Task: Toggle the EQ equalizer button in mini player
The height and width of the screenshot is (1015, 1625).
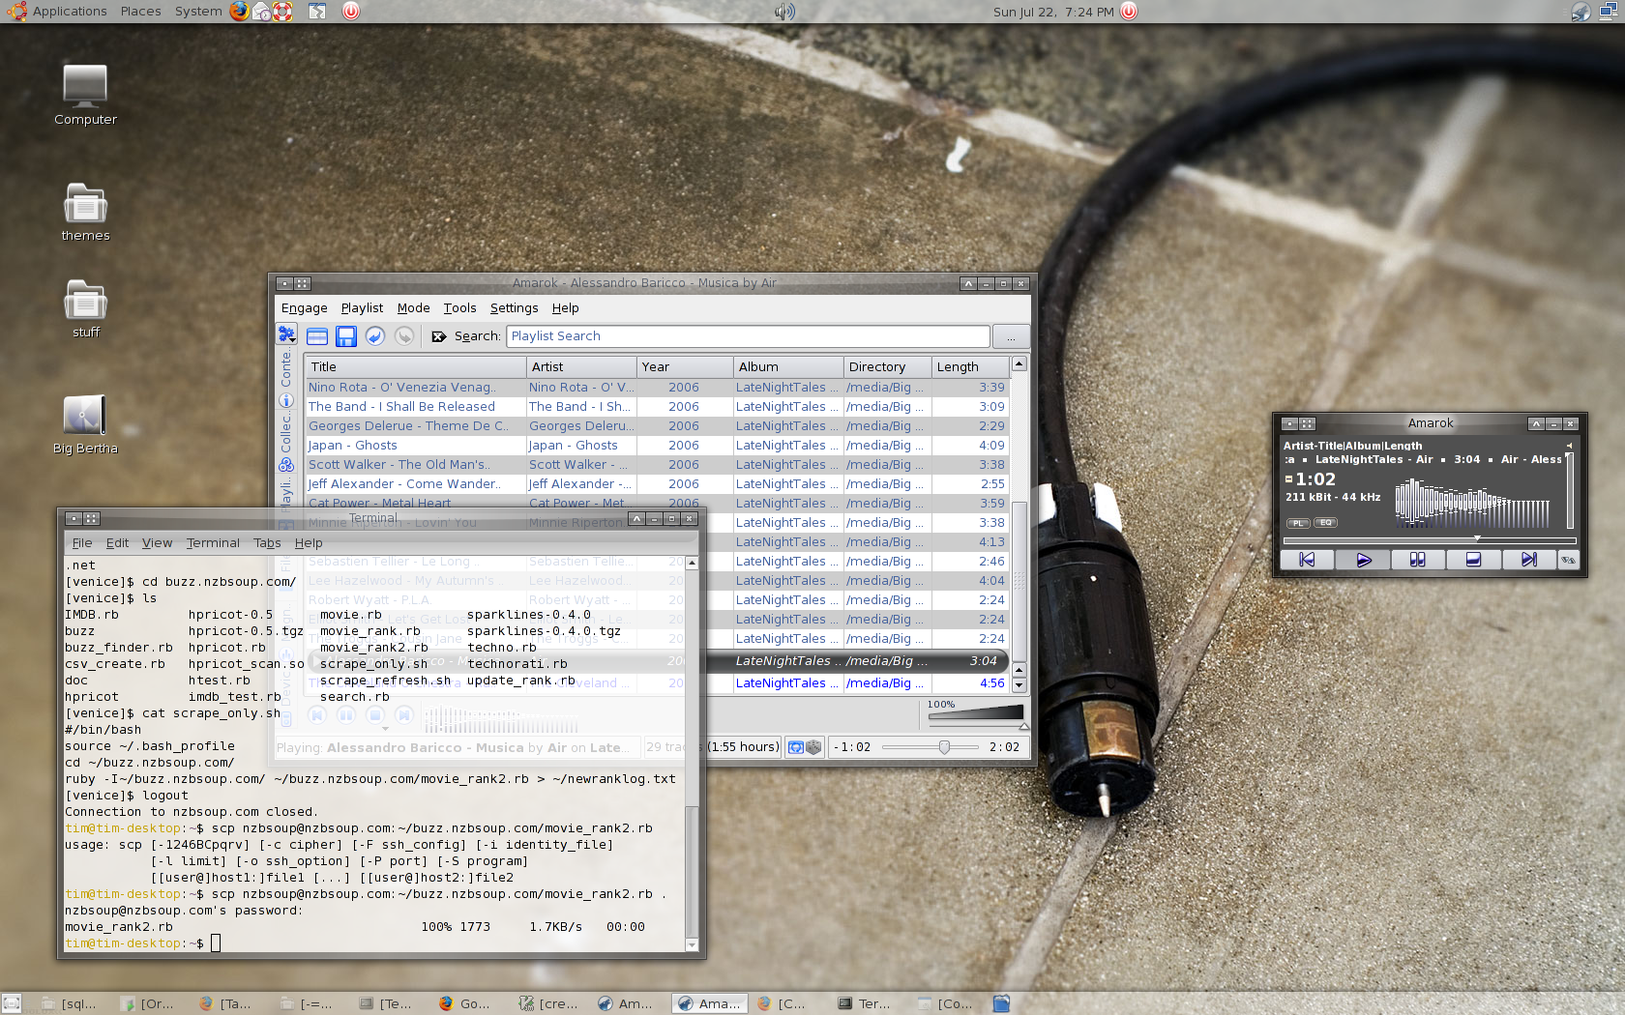Action: [1325, 523]
